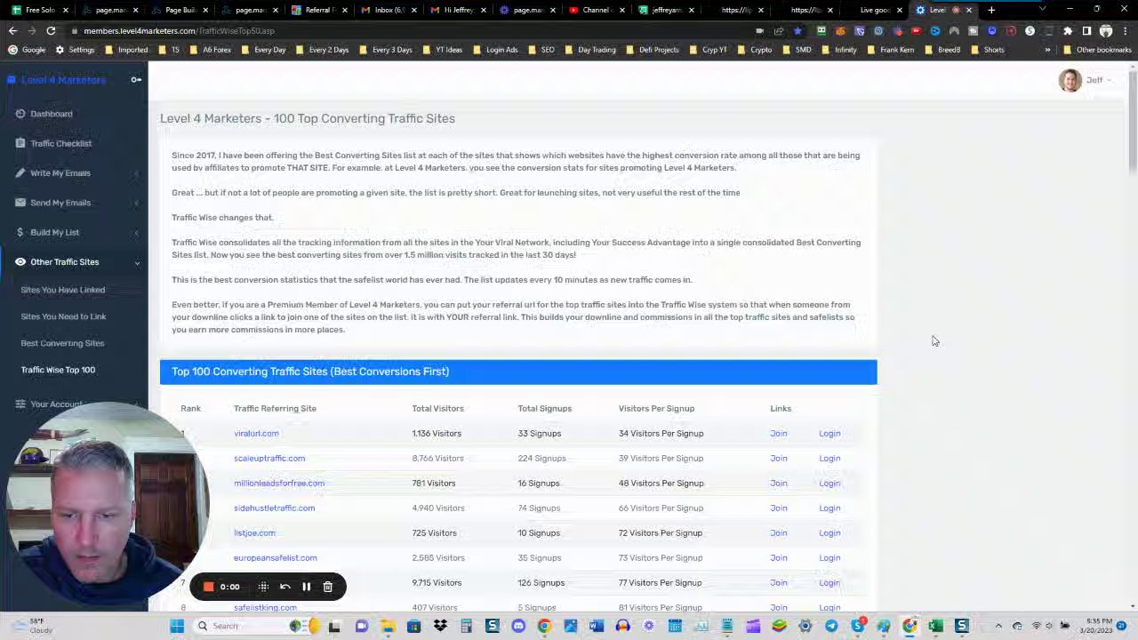Open a new browser tab
The width and height of the screenshot is (1138, 640).
coord(991,10)
